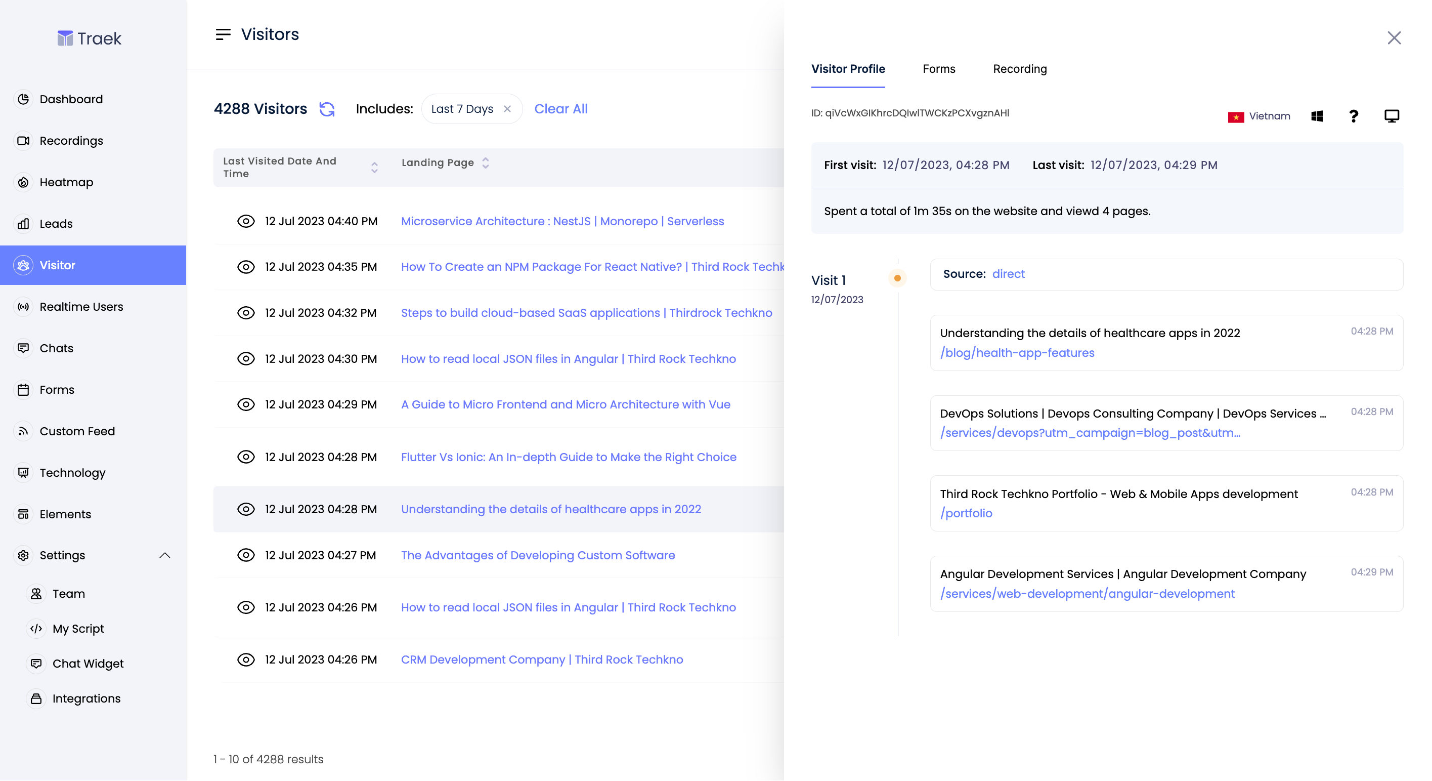Click the Clear All link
Viewport: 1432px width, 781px height.
pos(561,109)
